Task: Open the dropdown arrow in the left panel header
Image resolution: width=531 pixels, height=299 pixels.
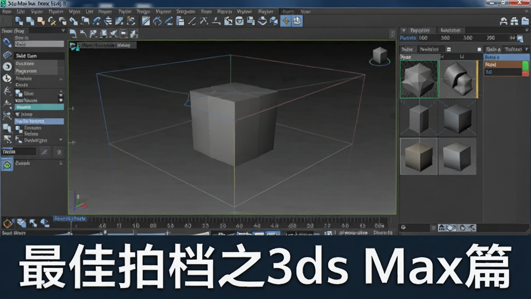Action: tap(63, 31)
